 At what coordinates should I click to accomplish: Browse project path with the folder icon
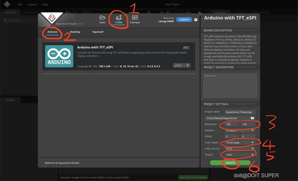coord(252,118)
